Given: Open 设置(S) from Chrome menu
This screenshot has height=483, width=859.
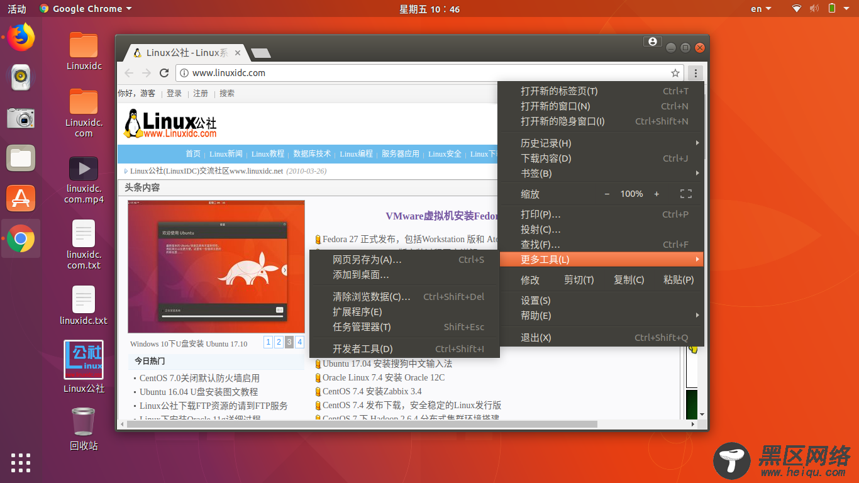Looking at the screenshot, I should coord(601,301).
